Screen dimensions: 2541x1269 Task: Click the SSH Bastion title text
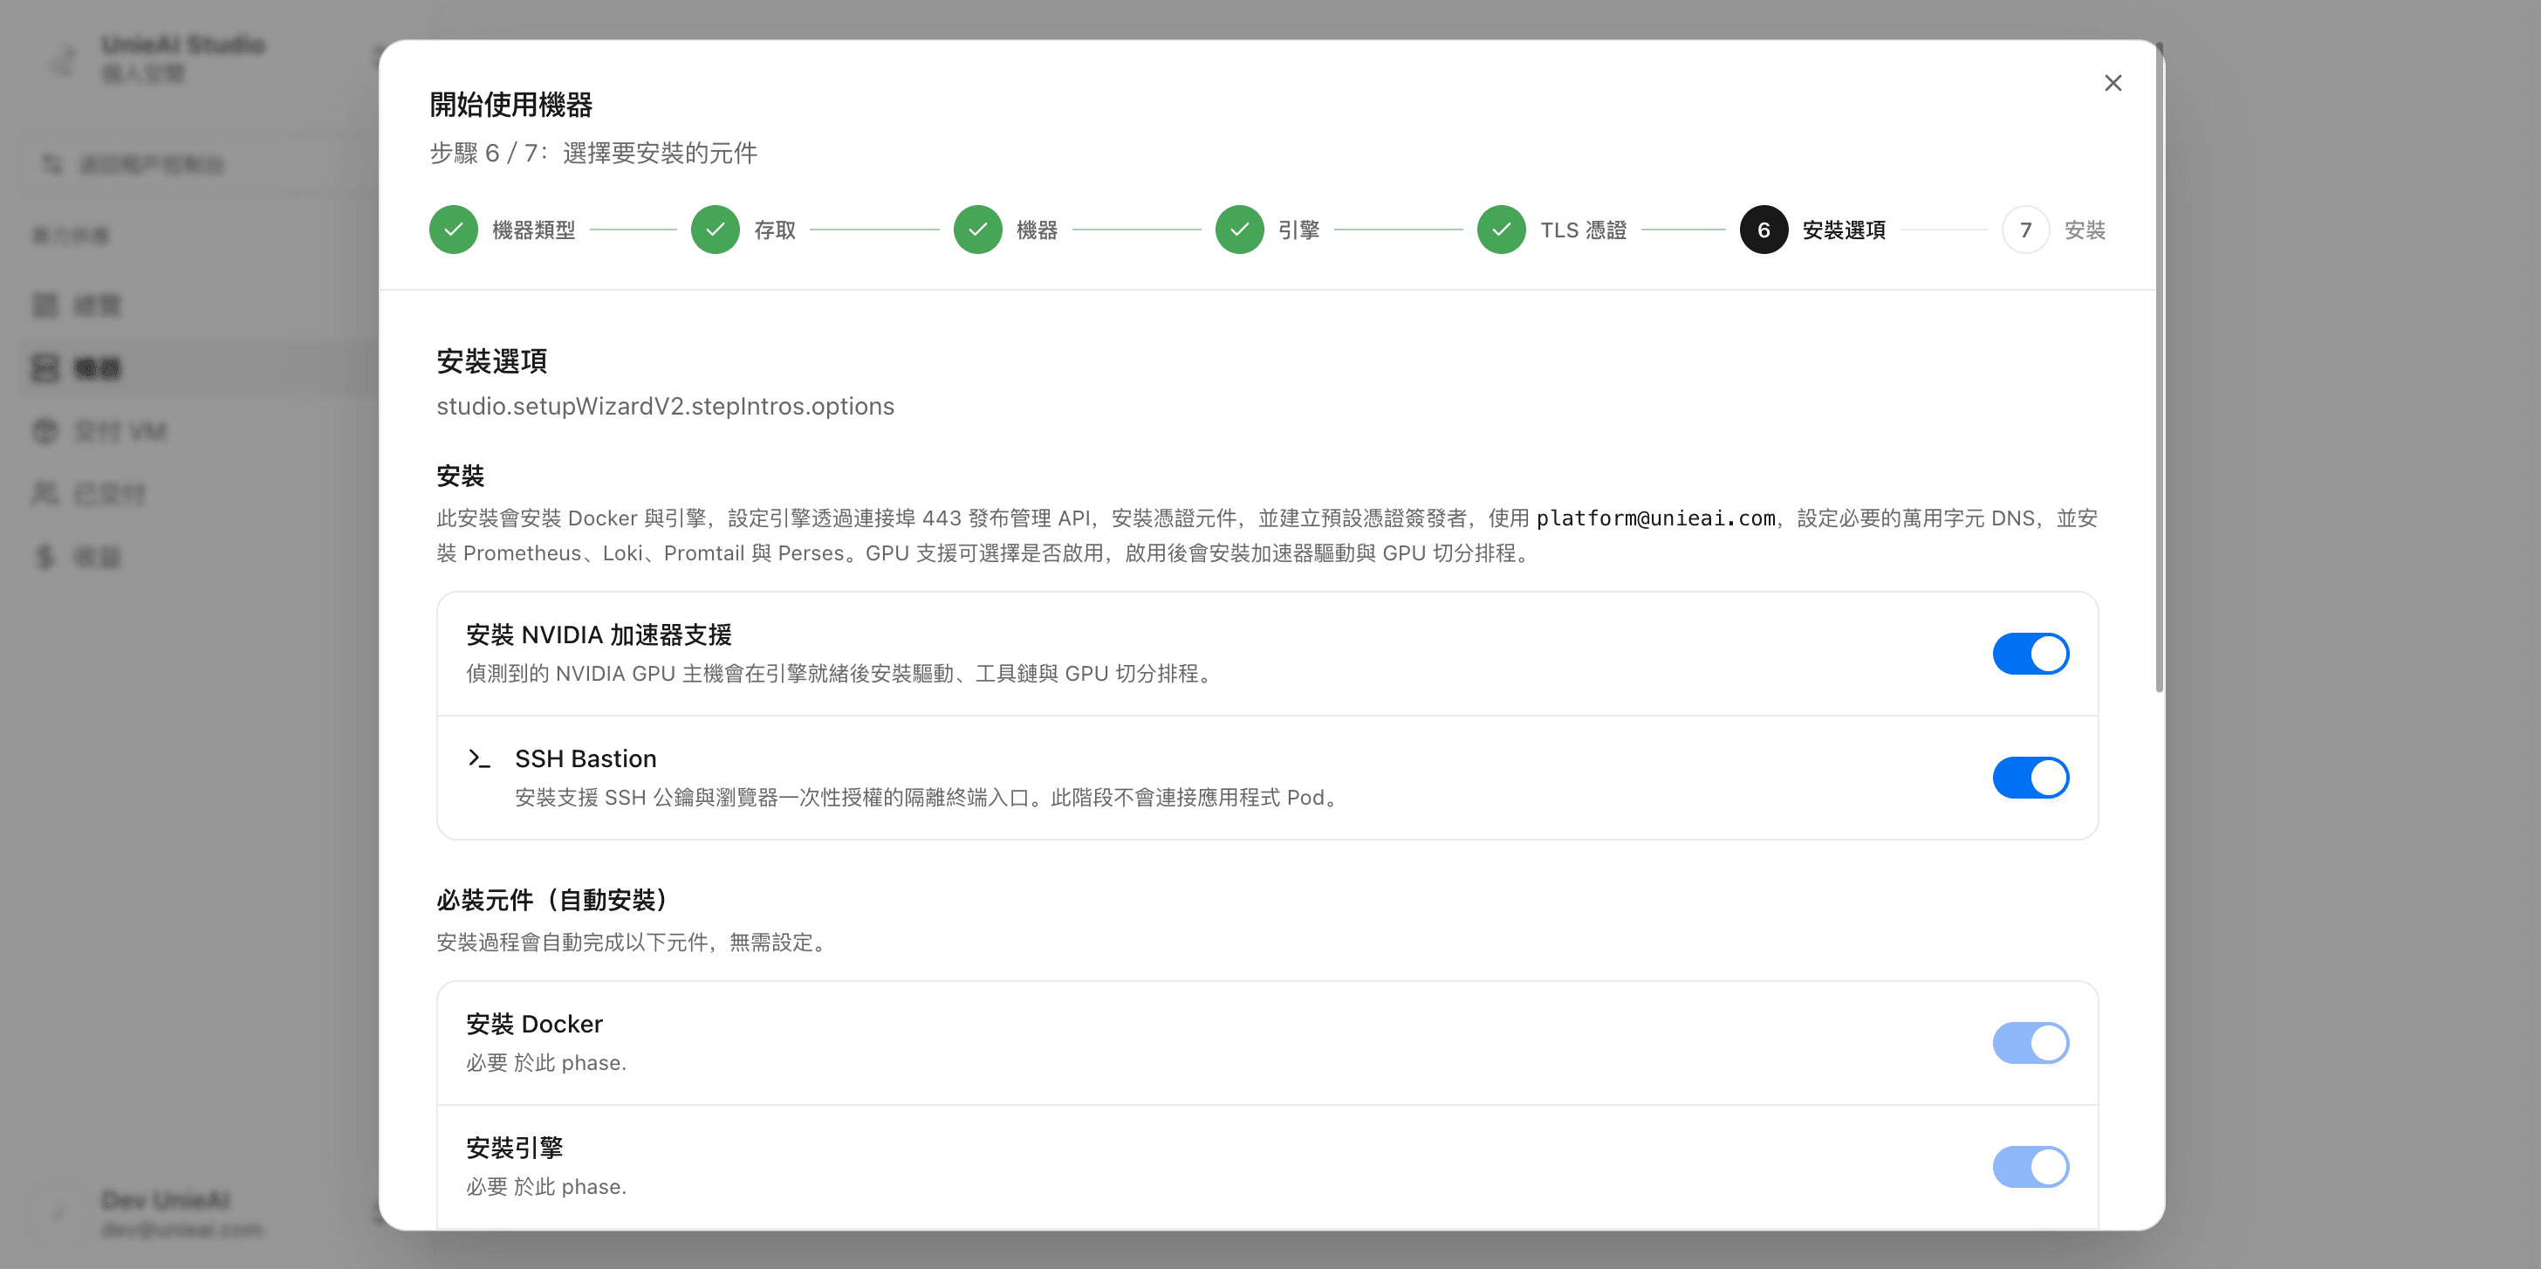pos(586,758)
